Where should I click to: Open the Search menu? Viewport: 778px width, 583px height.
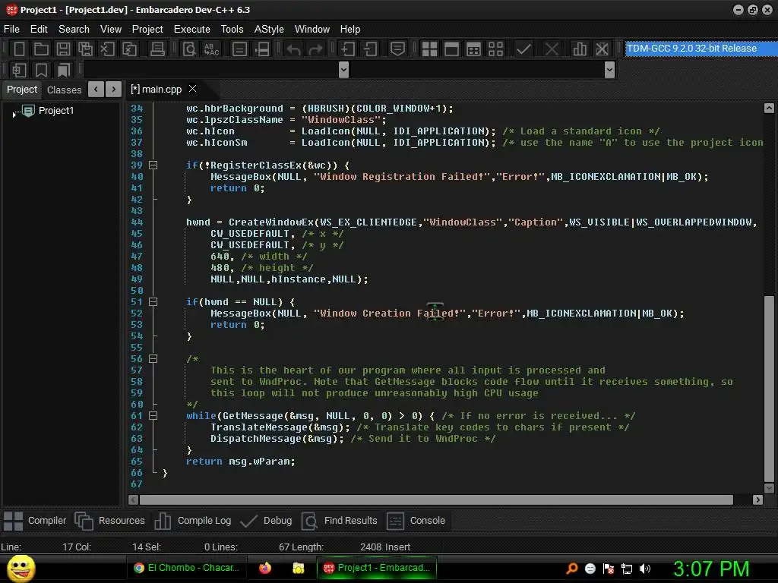(x=74, y=30)
